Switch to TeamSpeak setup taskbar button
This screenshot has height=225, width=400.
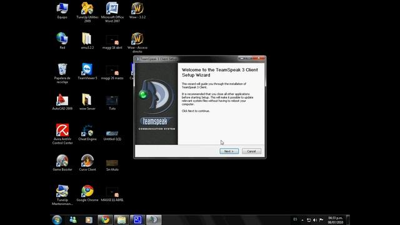coord(154,219)
